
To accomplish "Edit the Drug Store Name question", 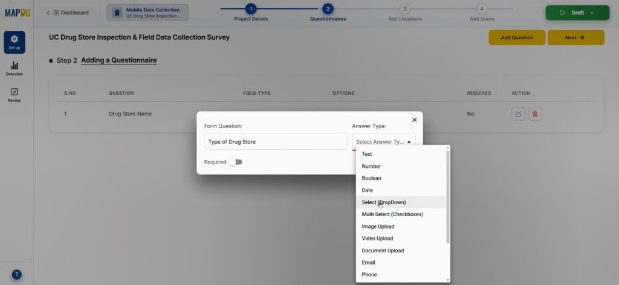I will click(518, 114).
